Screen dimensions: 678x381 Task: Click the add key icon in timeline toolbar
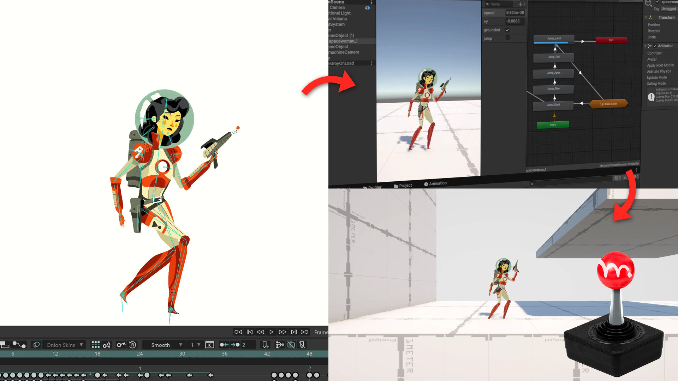coord(121,345)
